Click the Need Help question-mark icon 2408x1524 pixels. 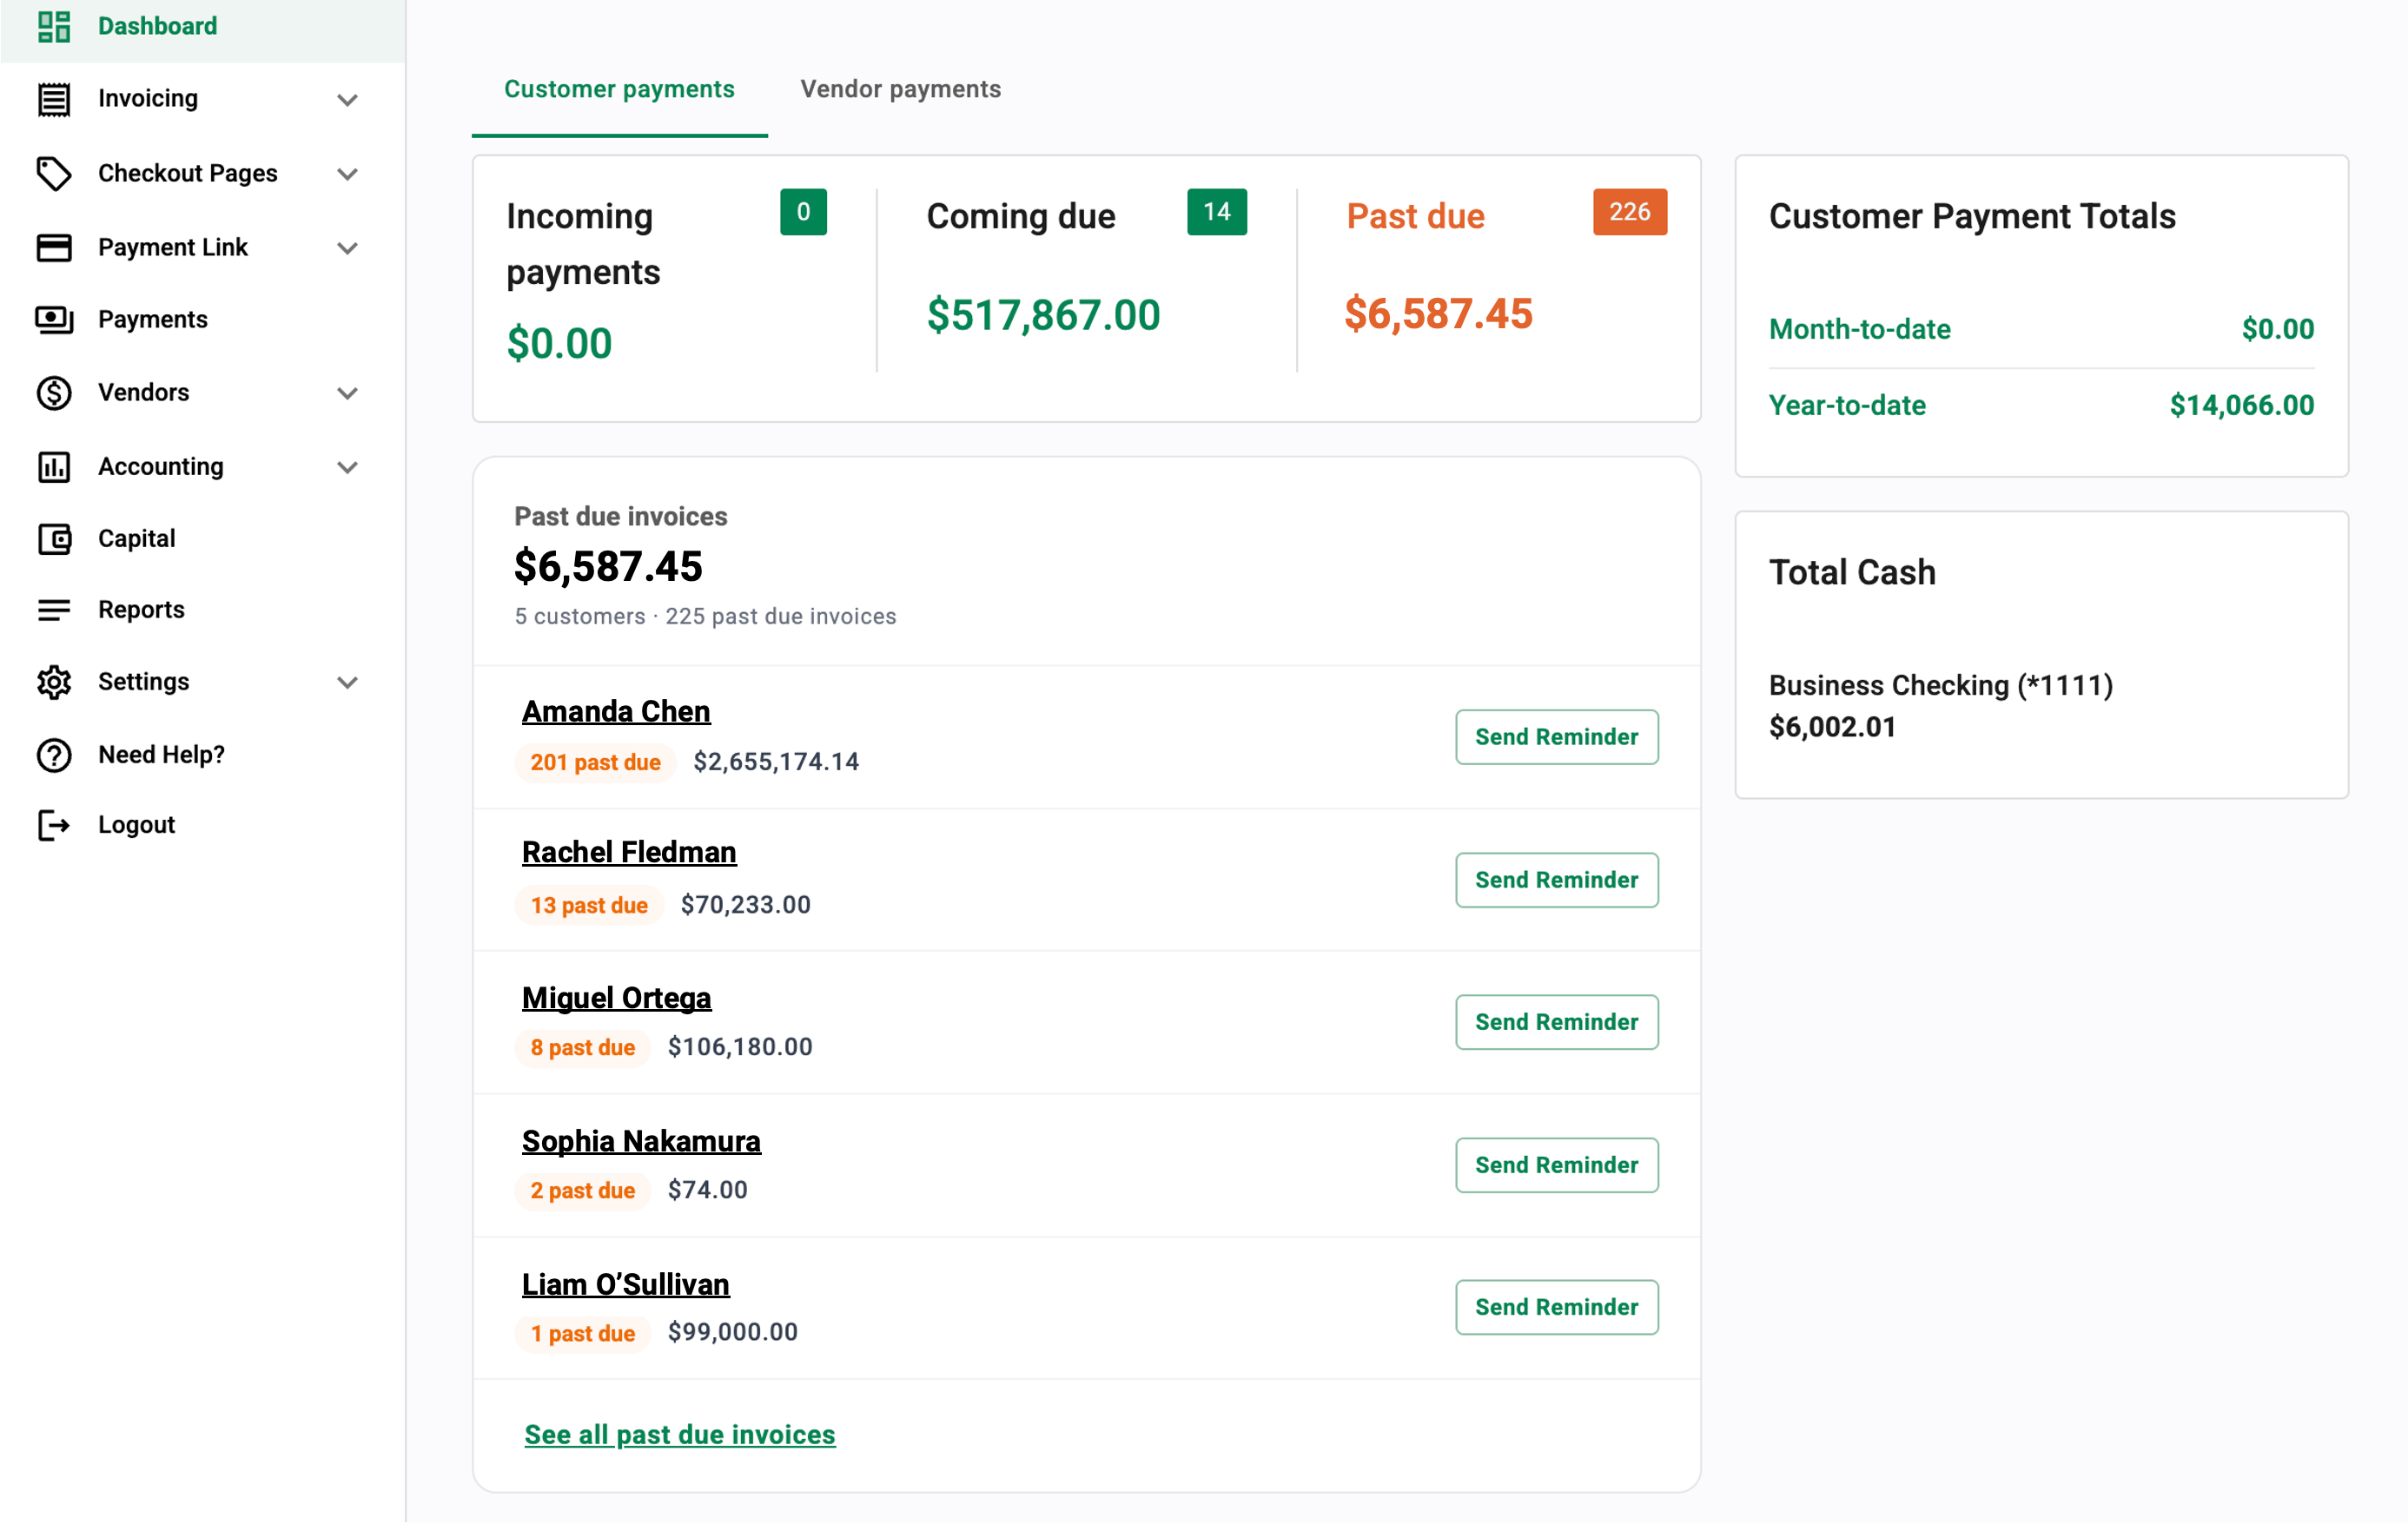click(x=54, y=755)
